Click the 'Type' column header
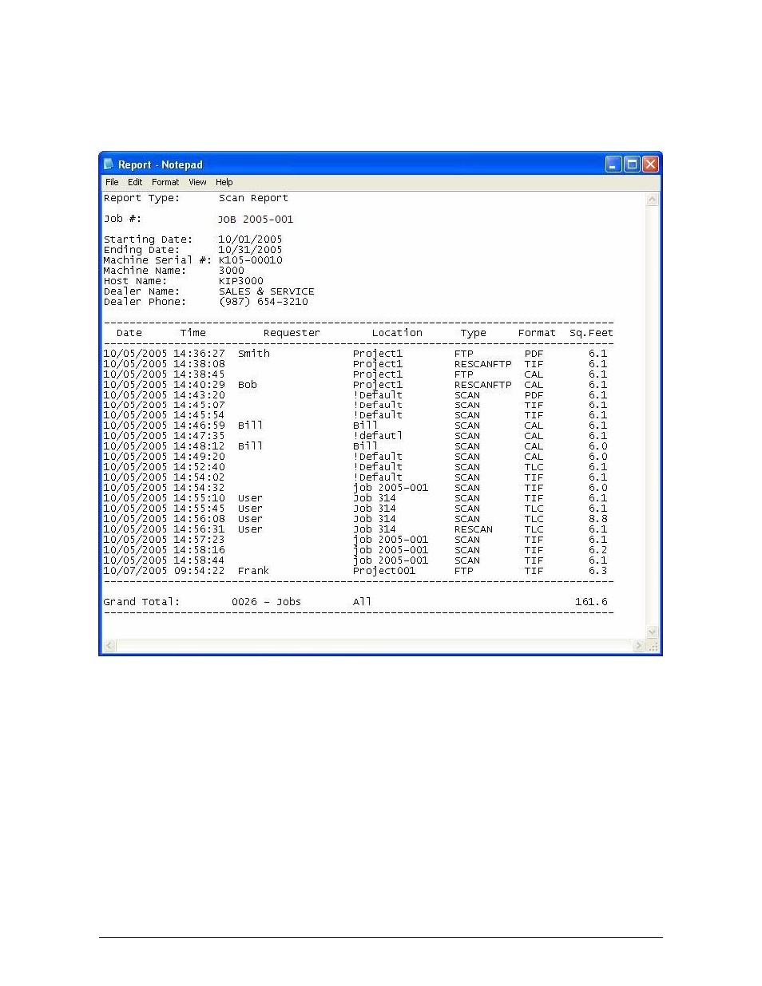This screenshot has width=762, height=986. 473,333
